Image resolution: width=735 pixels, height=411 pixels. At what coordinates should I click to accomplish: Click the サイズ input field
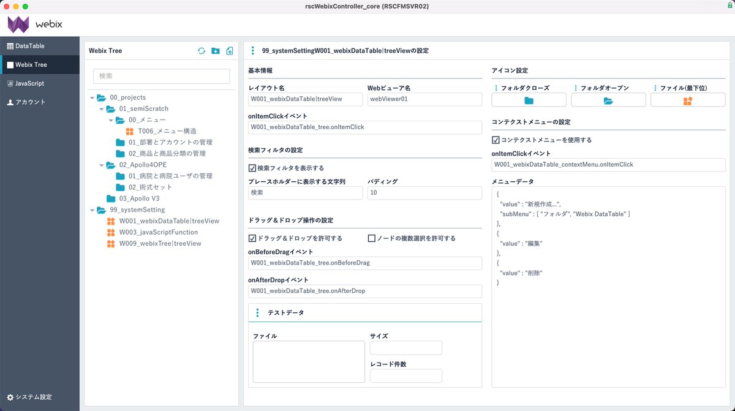406,348
